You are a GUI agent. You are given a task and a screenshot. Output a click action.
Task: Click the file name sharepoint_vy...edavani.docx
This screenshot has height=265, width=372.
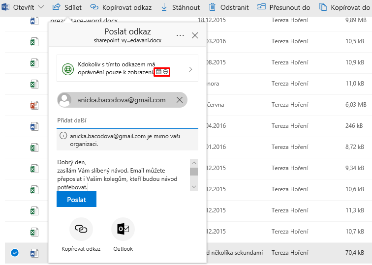(x=127, y=40)
